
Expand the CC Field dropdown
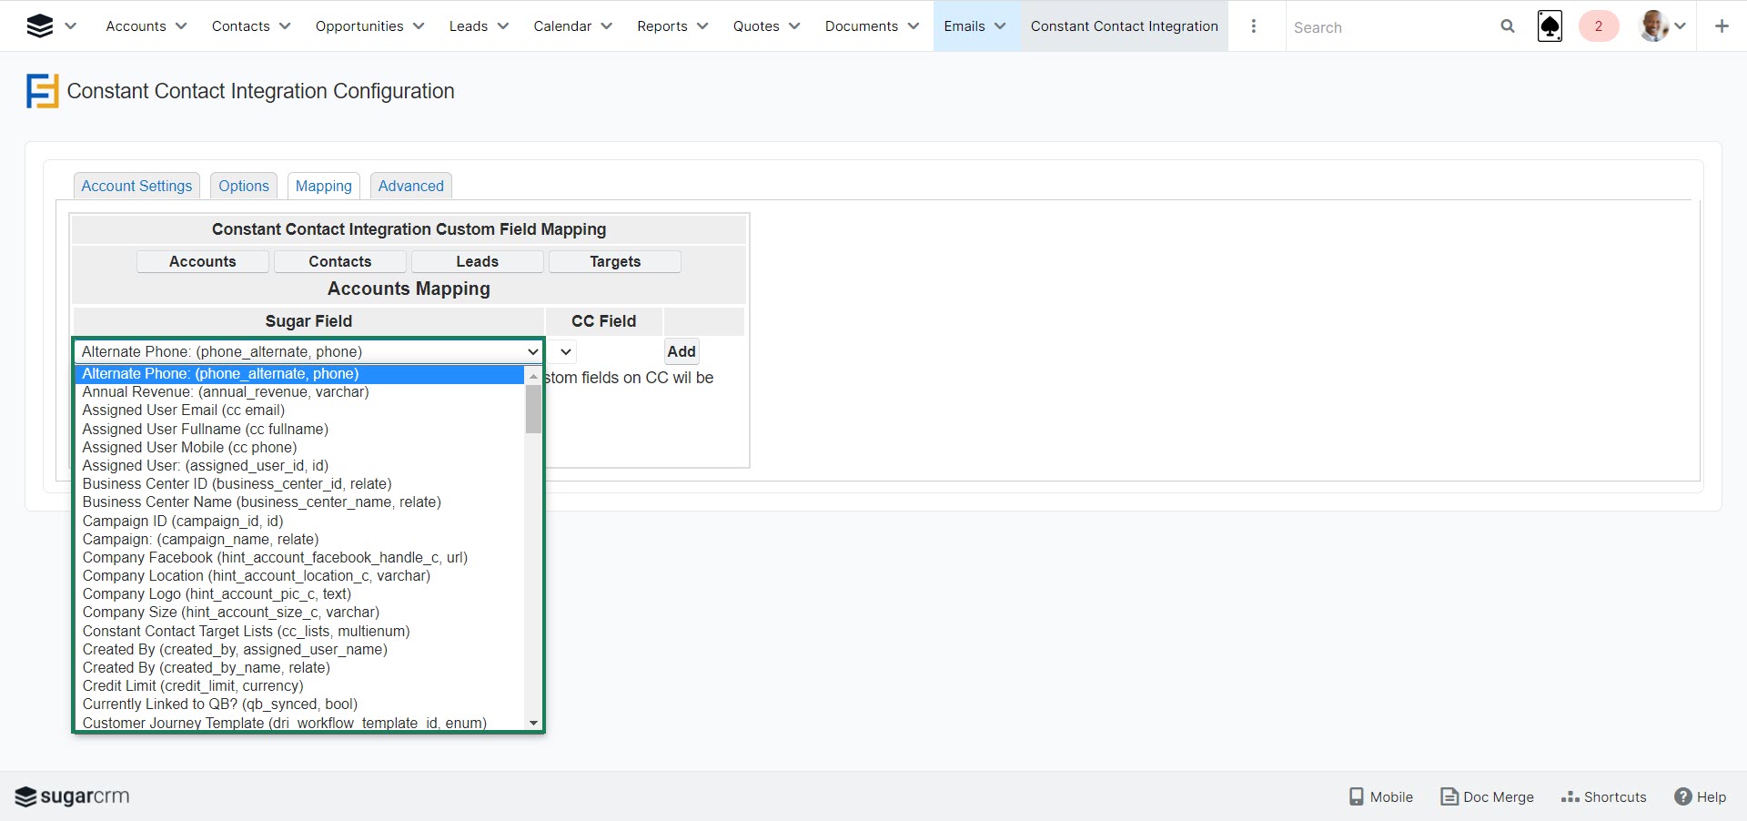[x=565, y=351]
